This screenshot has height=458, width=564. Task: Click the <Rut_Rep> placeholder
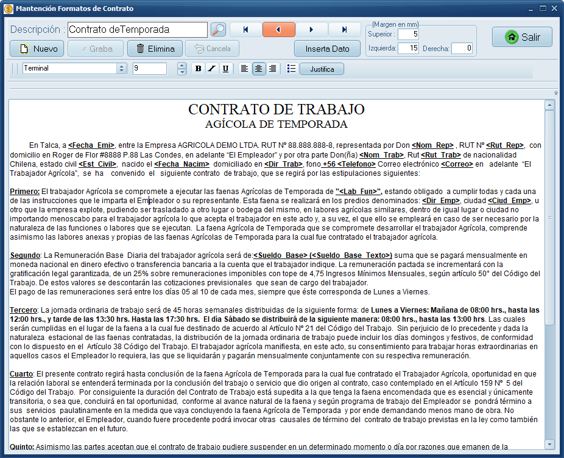(x=505, y=145)
